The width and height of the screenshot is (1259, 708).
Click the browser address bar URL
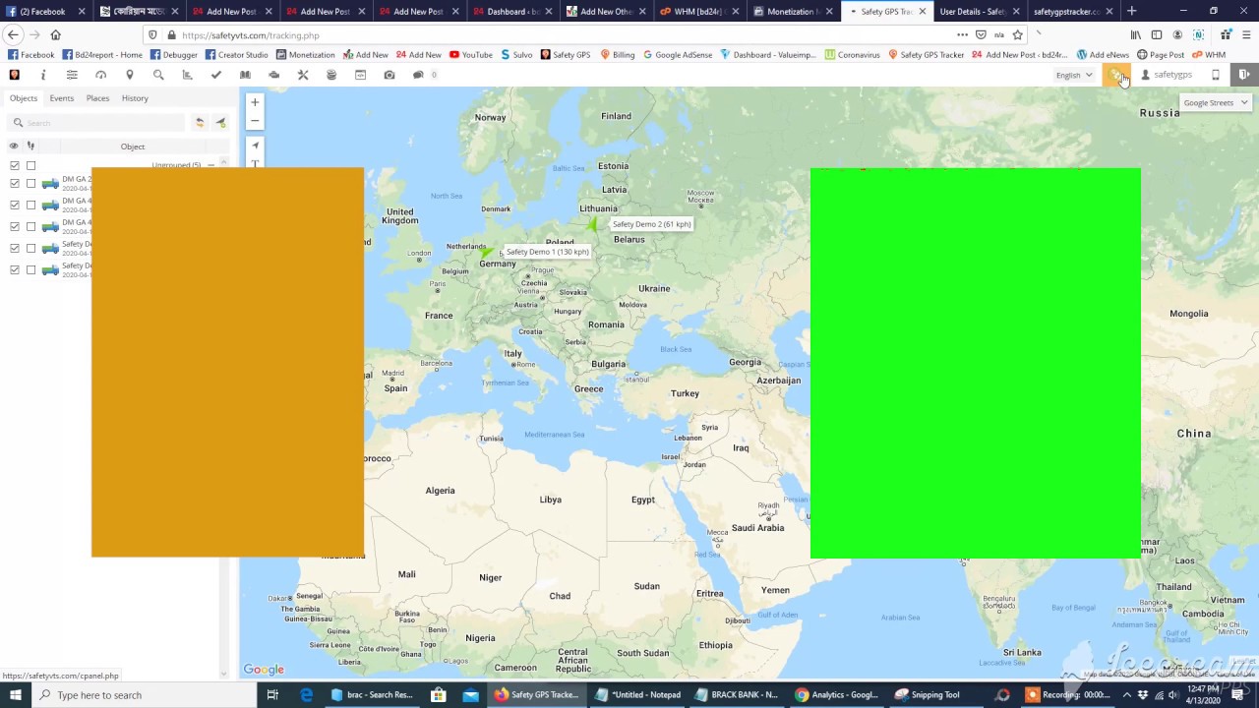pos(251,35)
